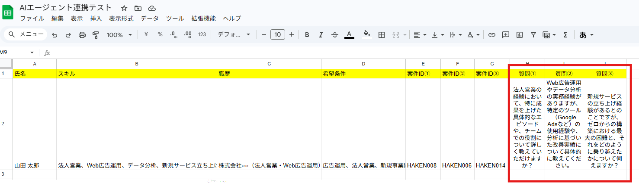Apply percent format

click(x=160, y=34)
